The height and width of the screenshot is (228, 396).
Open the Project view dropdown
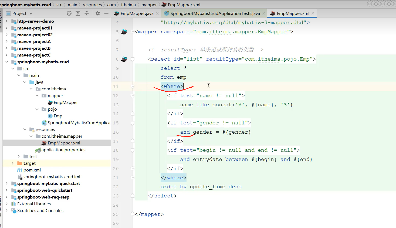click(x=31, y=14)
